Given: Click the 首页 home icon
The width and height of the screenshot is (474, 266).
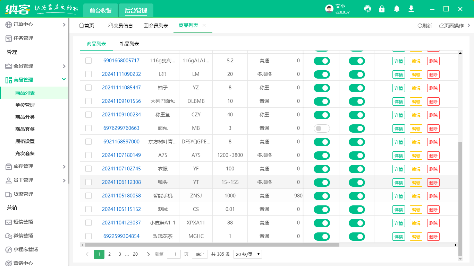Looking at the screenshot, I should (x=82, y=25).
